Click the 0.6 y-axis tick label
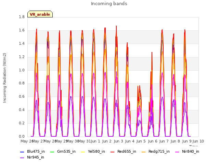 [x=22, y=96]
